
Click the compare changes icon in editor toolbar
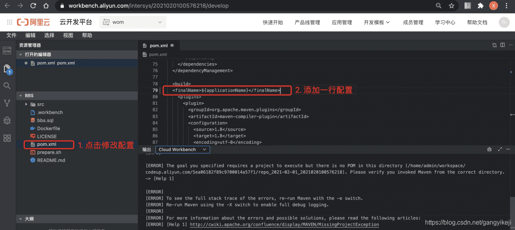pos(494,45)
